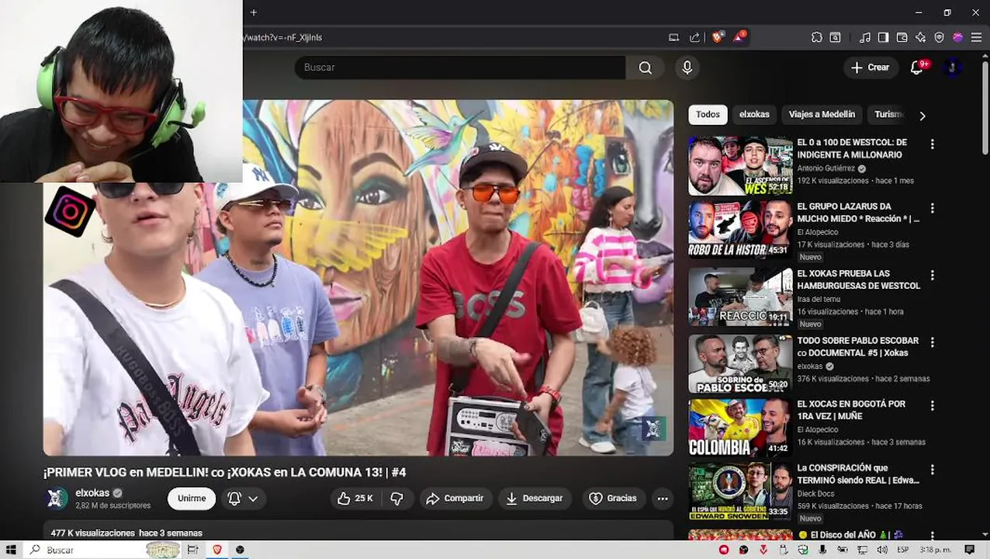Open the WESTCOL indigente a millonario thumbnail
This screenshot has width=990, height=559.
click(x=740, y=165)
